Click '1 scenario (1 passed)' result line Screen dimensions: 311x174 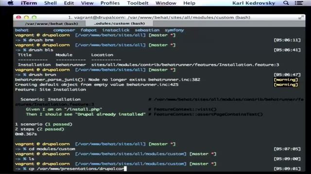pos(44,124)
